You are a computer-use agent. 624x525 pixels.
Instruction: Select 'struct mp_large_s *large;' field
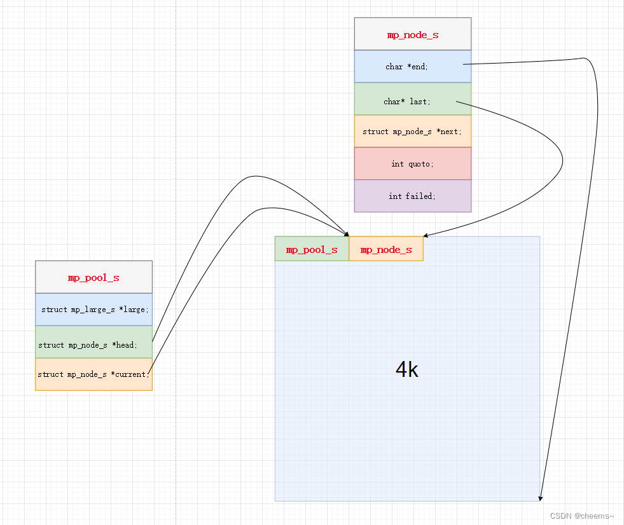[94, 310]
